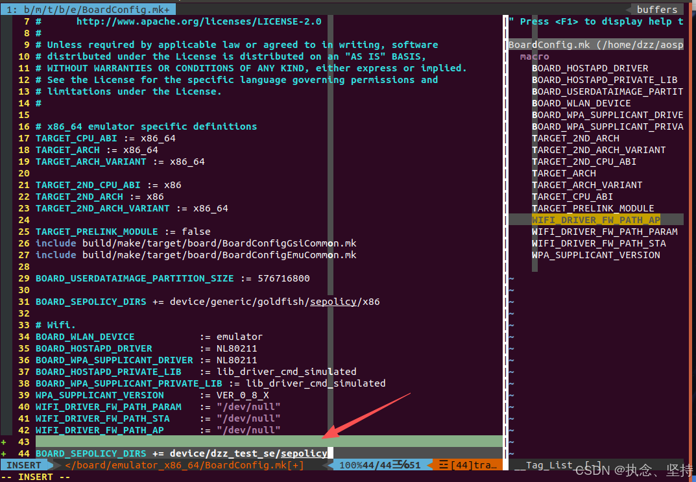Click the 100% 44/44 position segment
Image resolution: width=696 pixels, height=482 pixels.
coord(379,465)
